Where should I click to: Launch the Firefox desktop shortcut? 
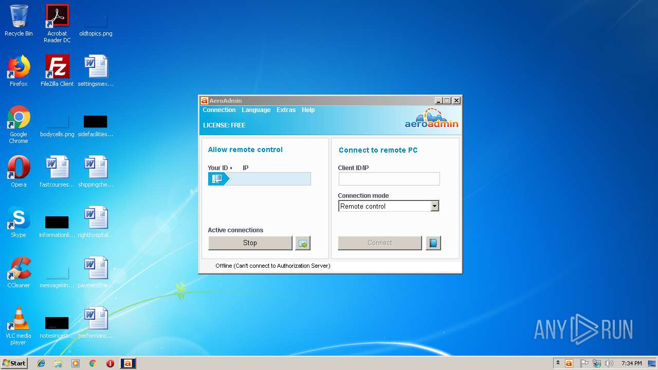click(19, 71)
